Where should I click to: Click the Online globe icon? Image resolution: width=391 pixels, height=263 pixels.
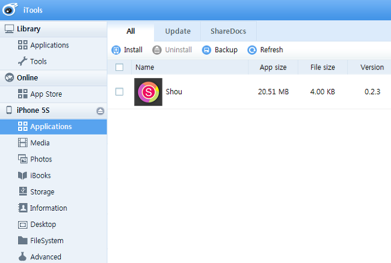[x=9, y=77]
